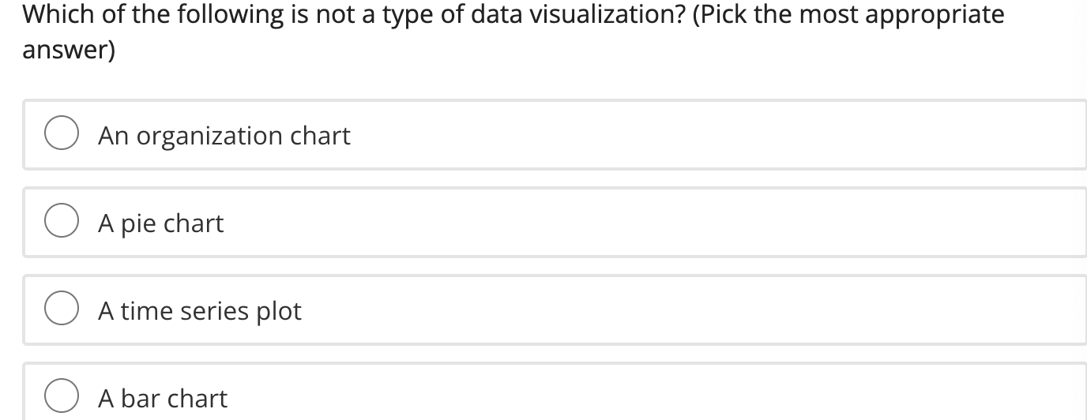The width and height of the screenshot is (1087, 420).
Task: Click the 'A pie chart' answer label
Action: [x=160, y=223]
